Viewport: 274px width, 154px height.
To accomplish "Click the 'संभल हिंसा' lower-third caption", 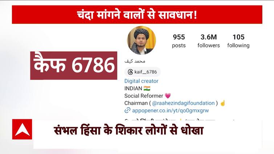I will (x=129, y=130).
